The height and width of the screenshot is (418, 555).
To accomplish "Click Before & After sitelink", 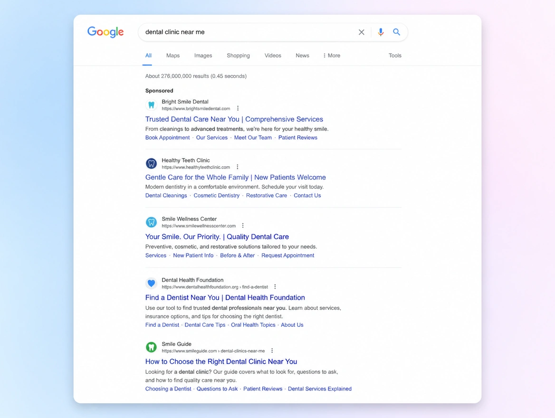I will 237,256.
